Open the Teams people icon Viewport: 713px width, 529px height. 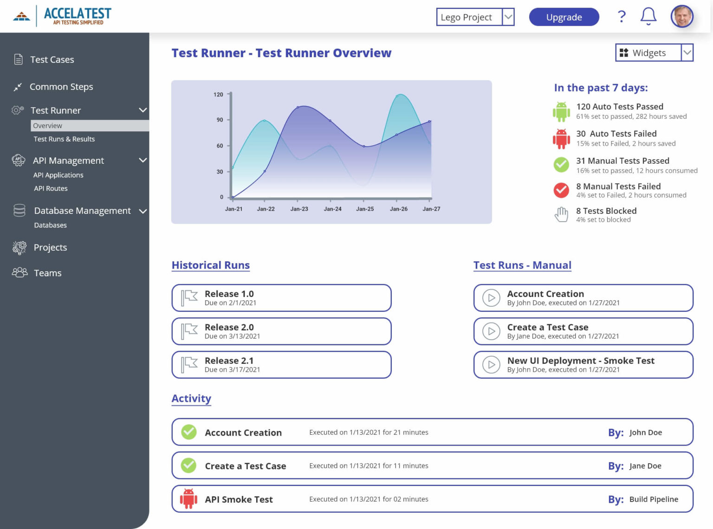click(x=19, y=272)
